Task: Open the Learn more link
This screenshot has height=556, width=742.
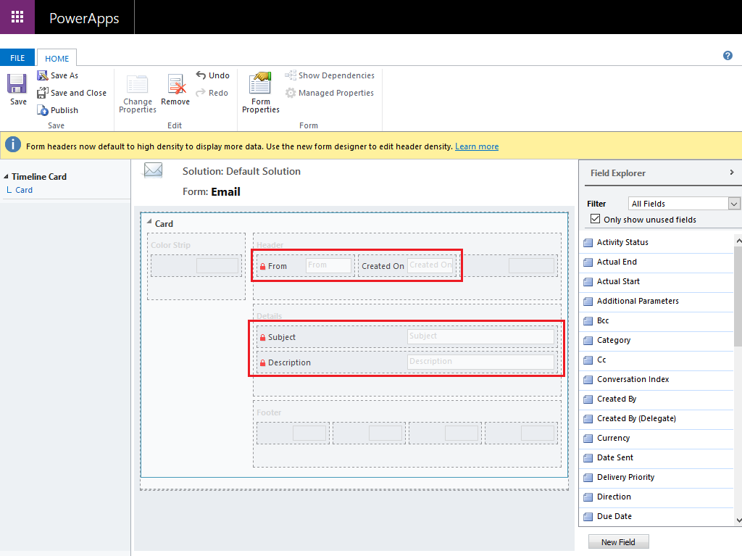Action: click(x=477, y=146)
